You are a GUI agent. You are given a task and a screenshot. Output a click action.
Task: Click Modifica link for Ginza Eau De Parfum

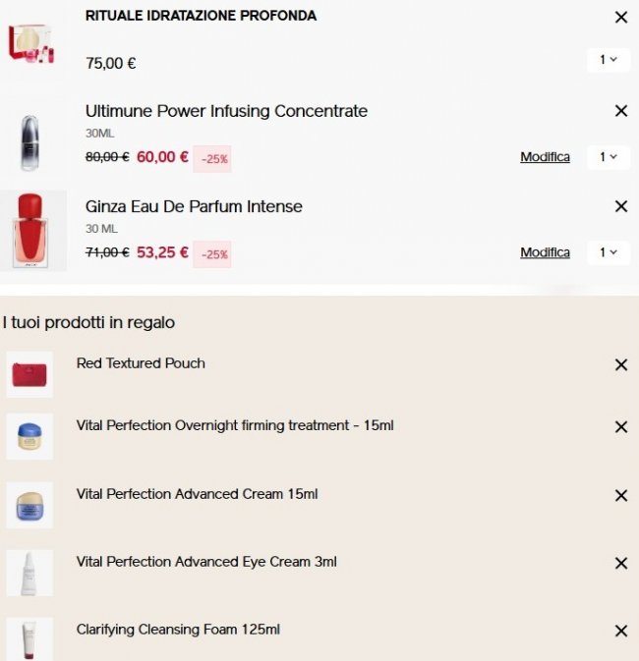(545, 252)
